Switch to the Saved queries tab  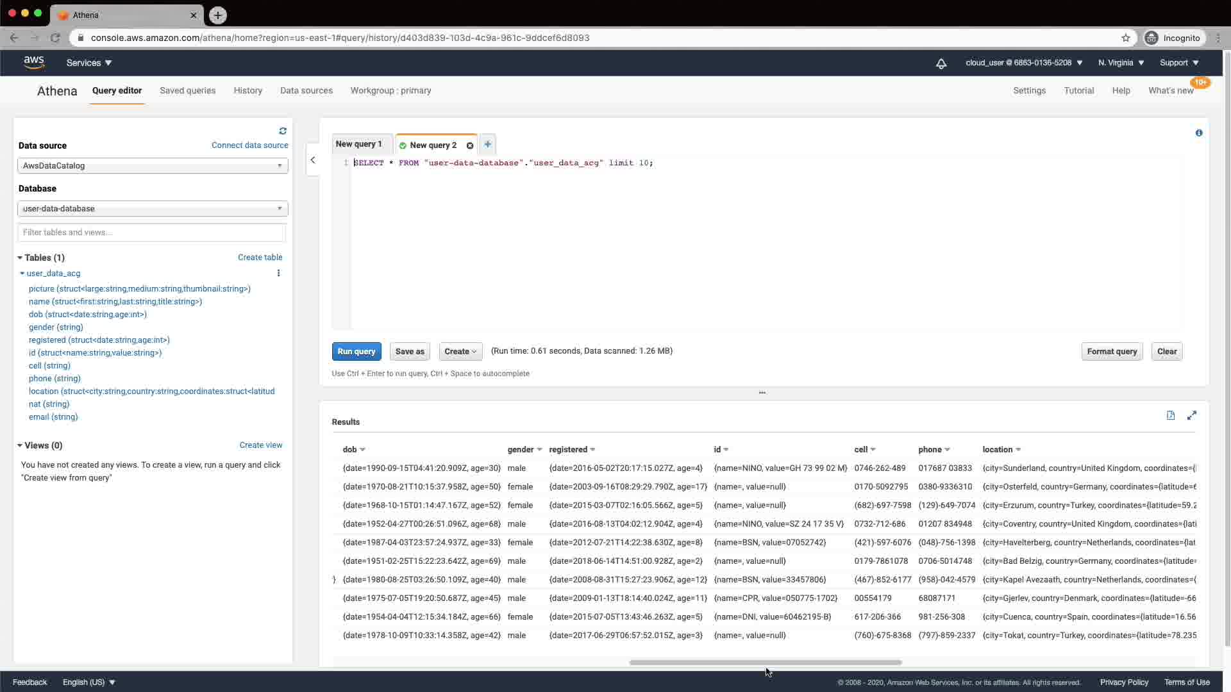[187, 90]
